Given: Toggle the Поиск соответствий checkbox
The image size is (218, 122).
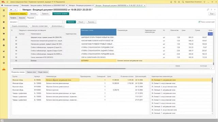Looking at the screenshot, I should tap(199, 22).
